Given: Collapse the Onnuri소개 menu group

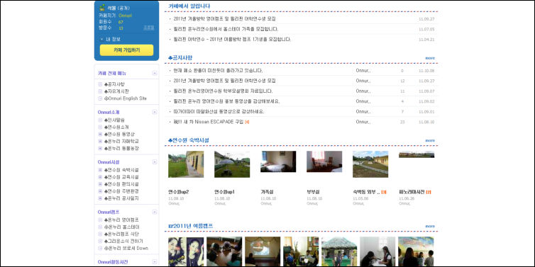Looking at the screenshot, I should point(155,112).
